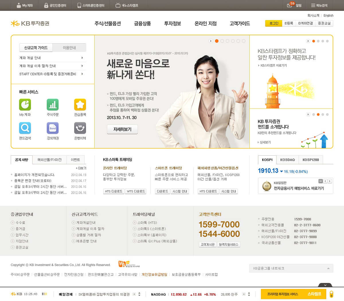Open the 공인인증센터 lock icon link
Image resolution: width=344 pixels, height=301 pixels.
point(55,5)
